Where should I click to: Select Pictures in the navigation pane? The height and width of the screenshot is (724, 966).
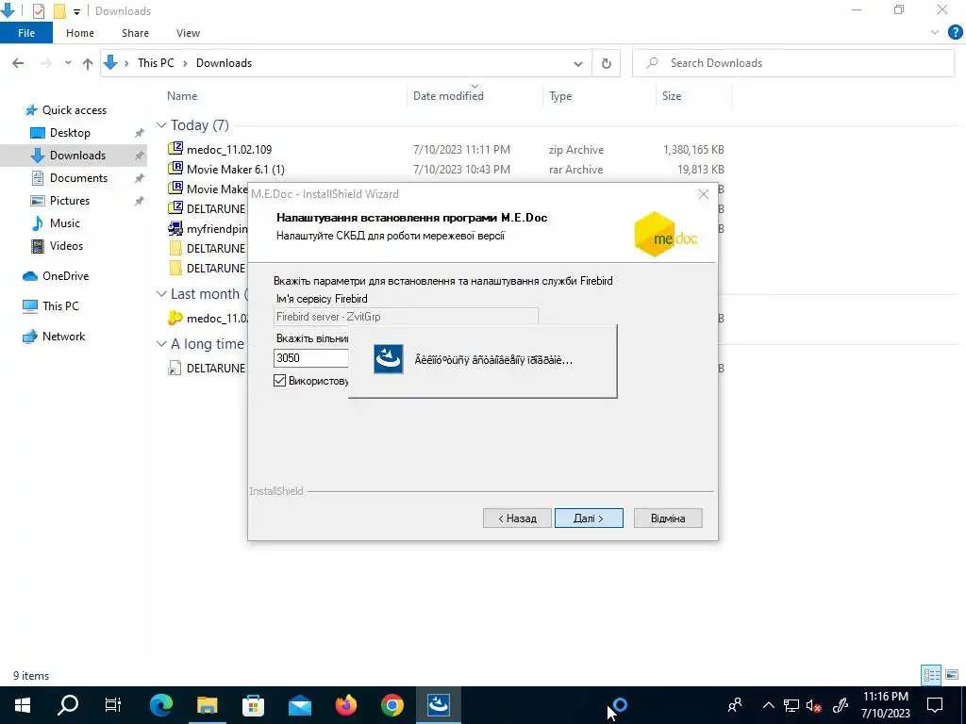69,201
